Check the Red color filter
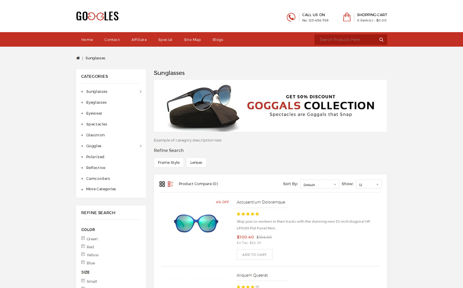This screenshot has width=463, height=288. (83, 246)
